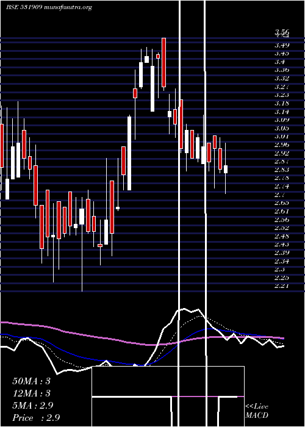The width and height of the screenshot is (305, 427).
Task: Click the 3.18 price axis label
Action: coord(282,104)
